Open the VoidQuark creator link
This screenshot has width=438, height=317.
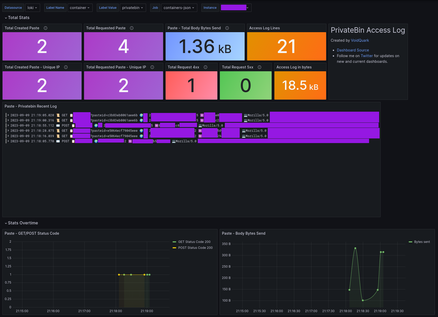(360, 40)
